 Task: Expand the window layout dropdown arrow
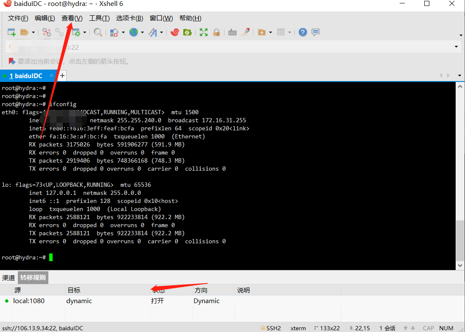point(289,32)
